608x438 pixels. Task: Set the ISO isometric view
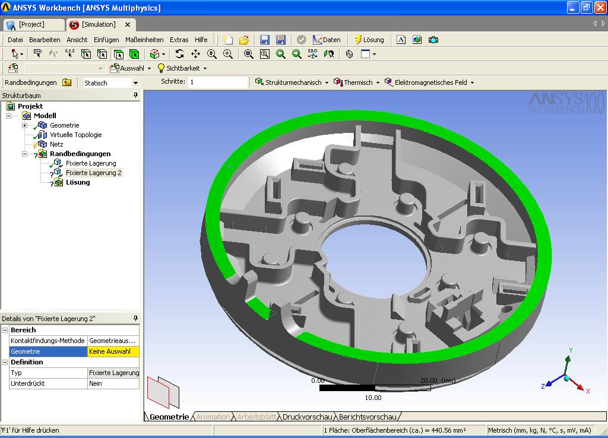[312, 54]
